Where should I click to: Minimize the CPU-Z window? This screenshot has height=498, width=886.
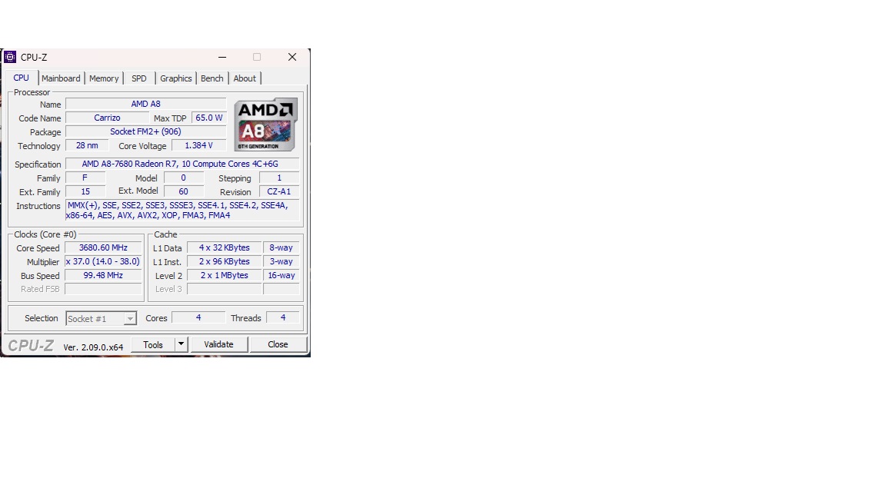[x=222, y=57]
